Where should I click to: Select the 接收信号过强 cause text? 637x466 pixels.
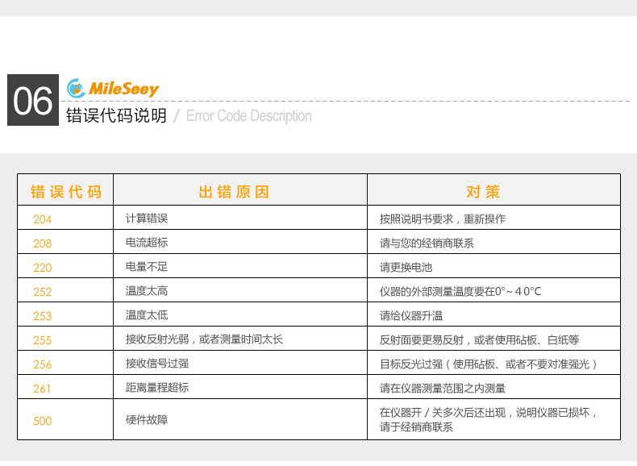[x=157, y=364]
